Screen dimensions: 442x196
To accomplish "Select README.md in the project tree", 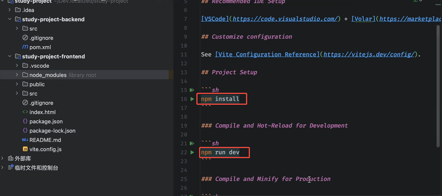I will point(45,140).
